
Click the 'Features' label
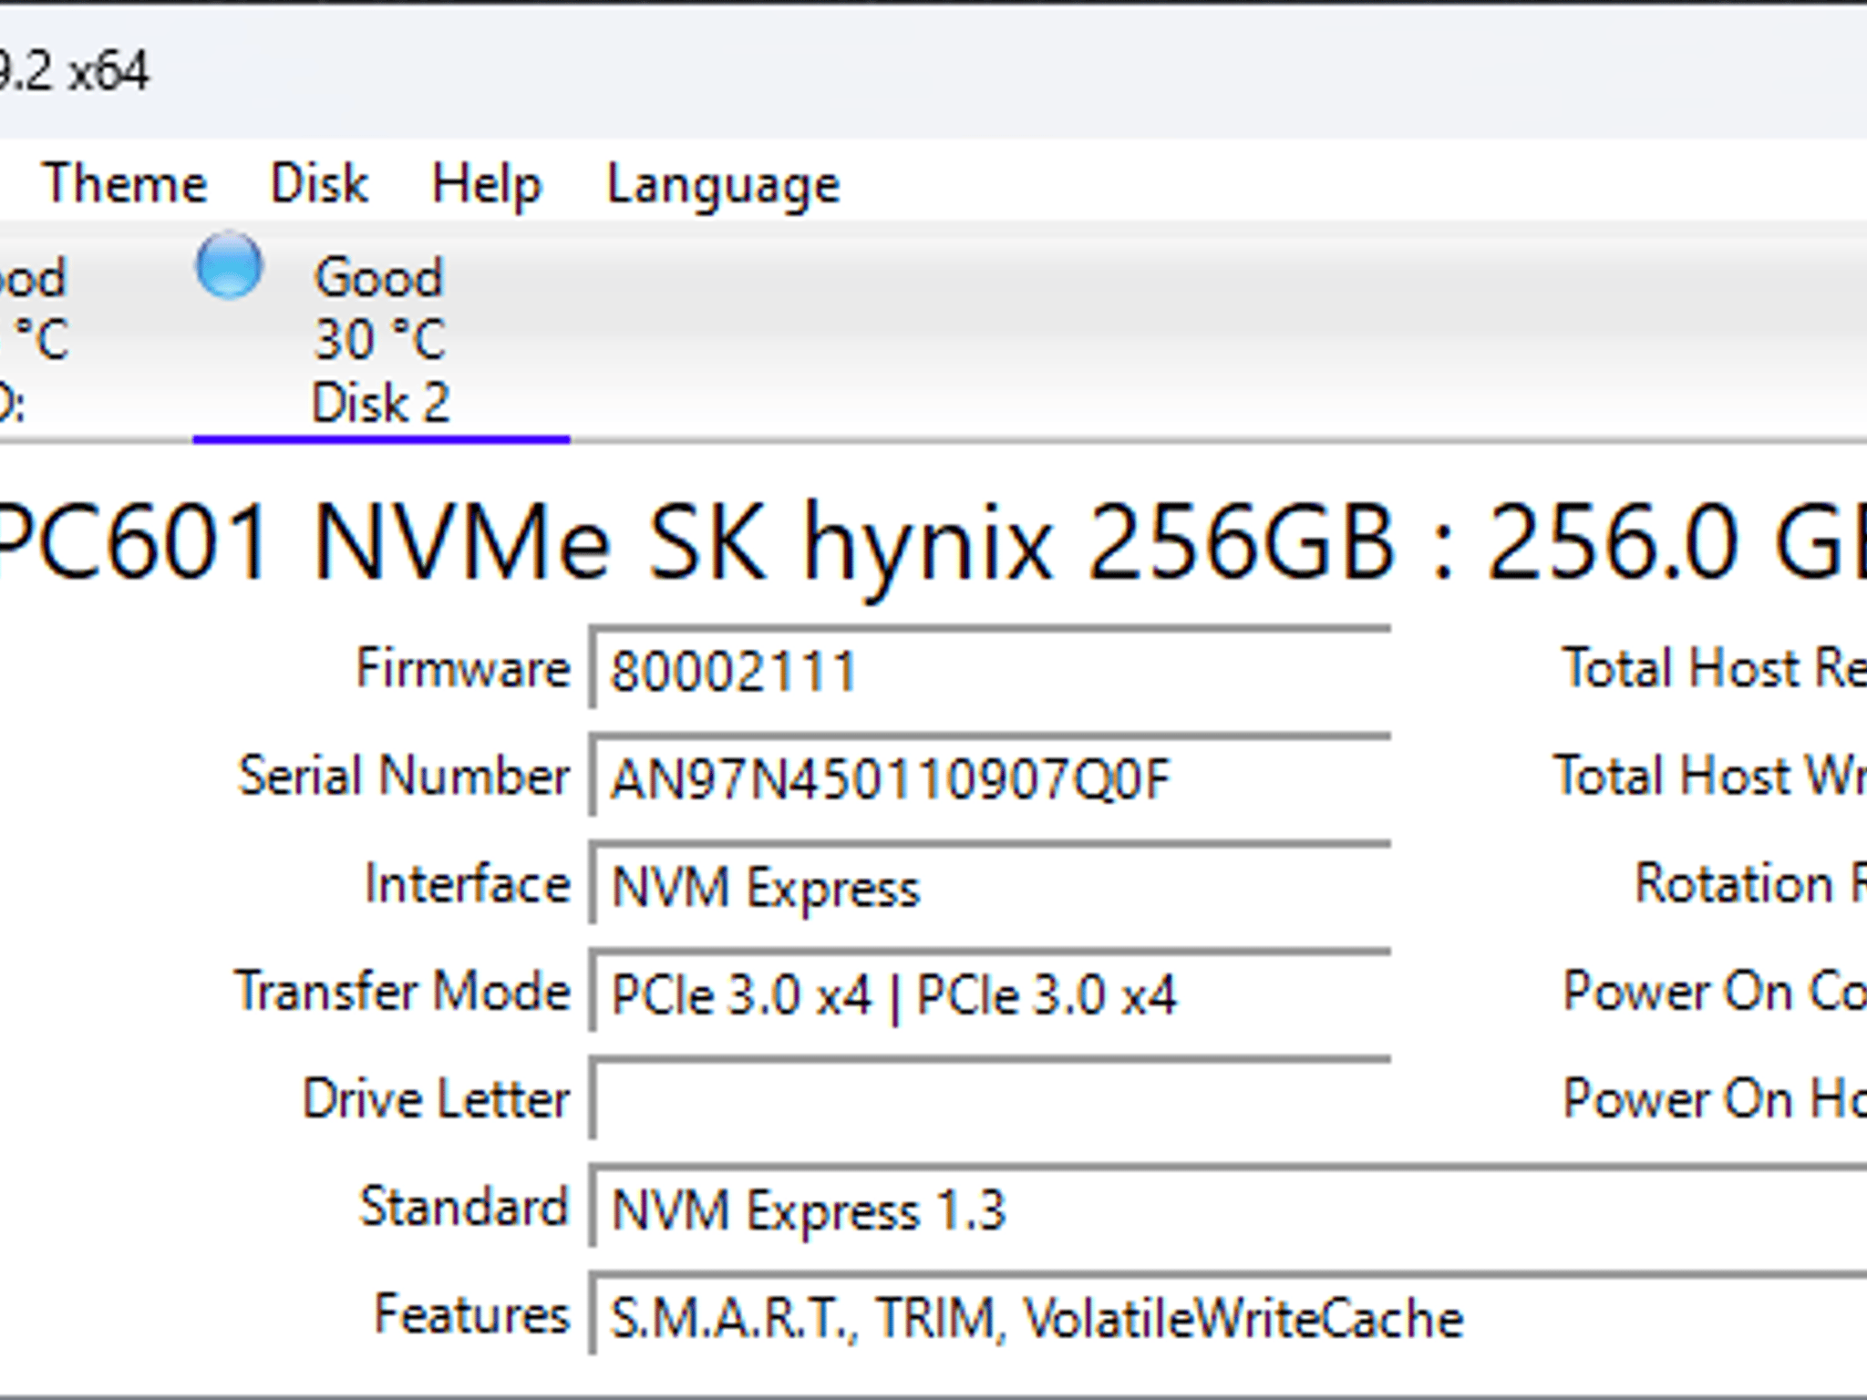(x=472, y=1313)
